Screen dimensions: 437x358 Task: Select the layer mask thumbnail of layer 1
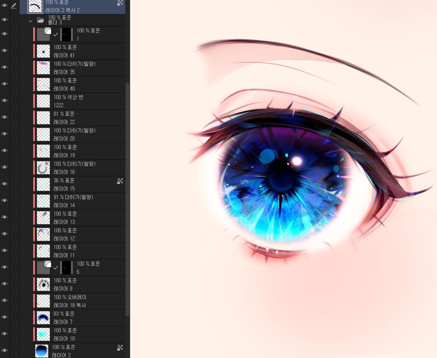point(66,34)
